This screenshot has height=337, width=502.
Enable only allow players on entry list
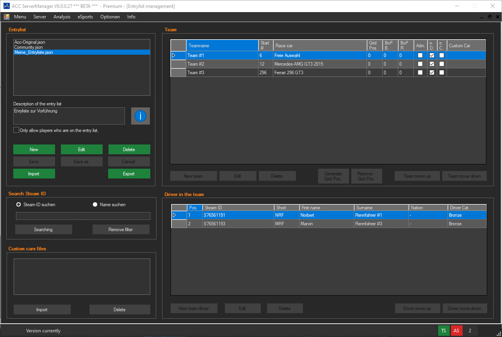(16, 130)
